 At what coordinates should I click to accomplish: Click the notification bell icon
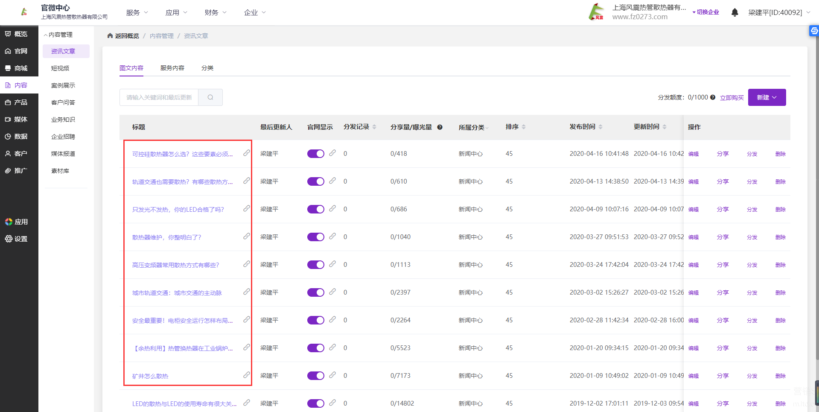pyautogui.click(x=734, y=12)
